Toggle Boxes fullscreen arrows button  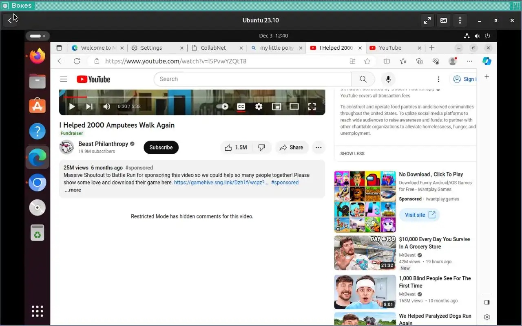[427, 20]
